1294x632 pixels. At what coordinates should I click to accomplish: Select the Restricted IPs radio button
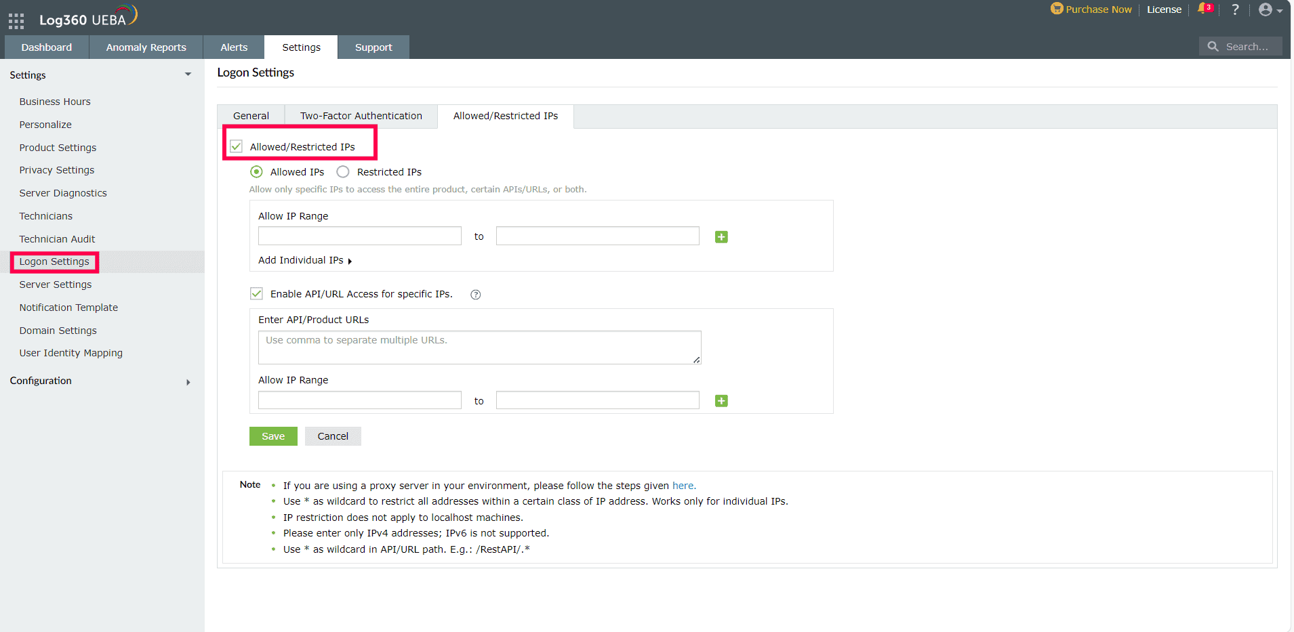point(342,171)
